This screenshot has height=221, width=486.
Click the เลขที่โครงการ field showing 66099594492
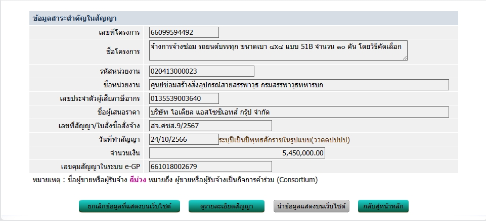coord(184,32)
